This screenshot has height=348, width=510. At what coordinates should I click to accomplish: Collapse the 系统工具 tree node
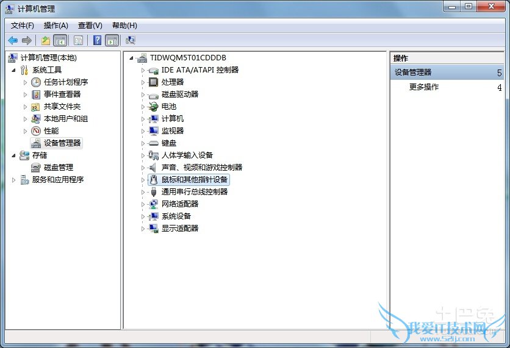(13, 70)
